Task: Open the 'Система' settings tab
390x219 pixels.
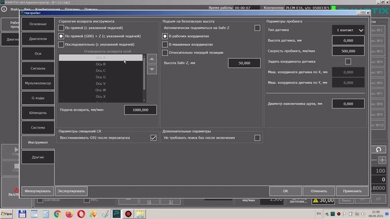Action: (38, 128)
